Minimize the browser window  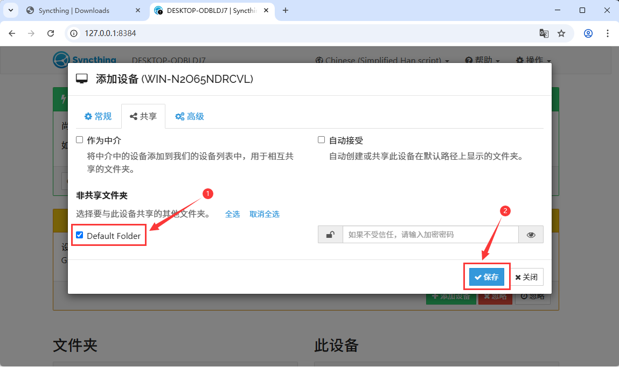558,10
